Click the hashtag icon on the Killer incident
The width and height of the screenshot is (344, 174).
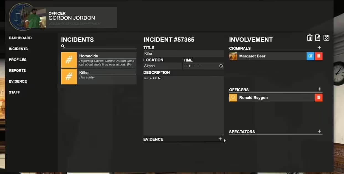[x=69, y=76]
